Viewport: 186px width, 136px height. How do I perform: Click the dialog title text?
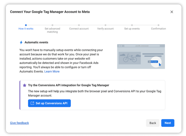(x=50, y=12)
